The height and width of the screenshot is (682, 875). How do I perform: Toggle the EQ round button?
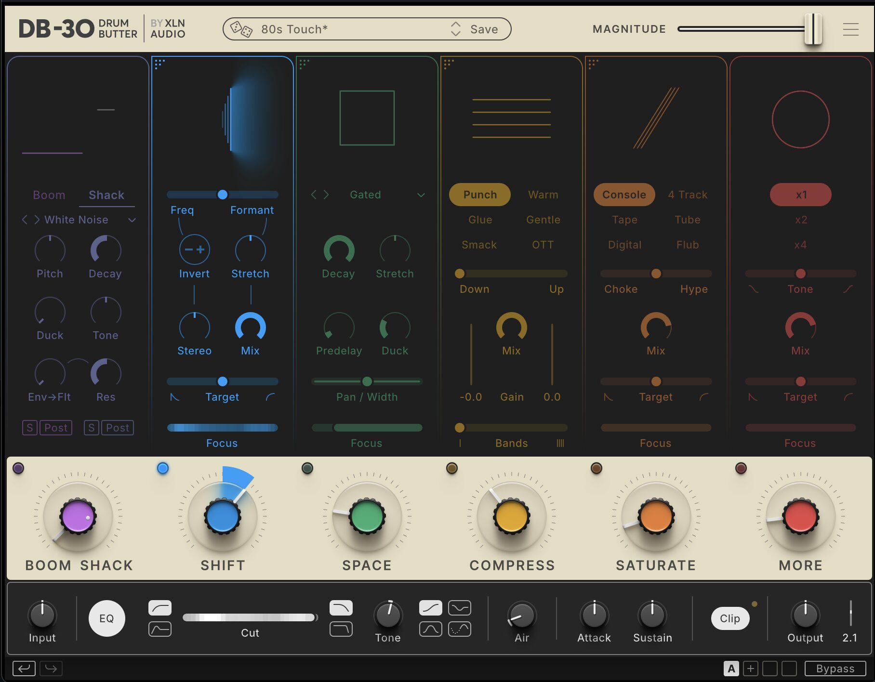click(106, 618)
